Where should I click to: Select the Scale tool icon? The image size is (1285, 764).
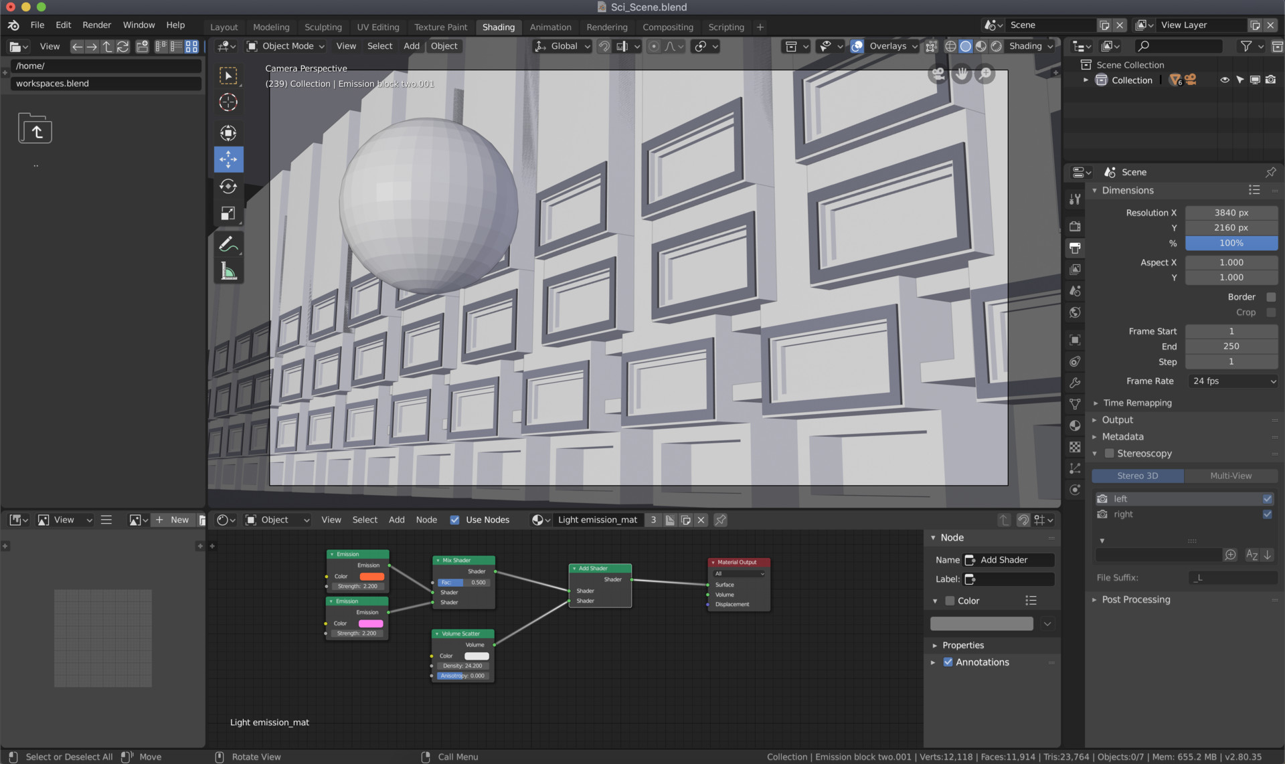pos(228,213)
